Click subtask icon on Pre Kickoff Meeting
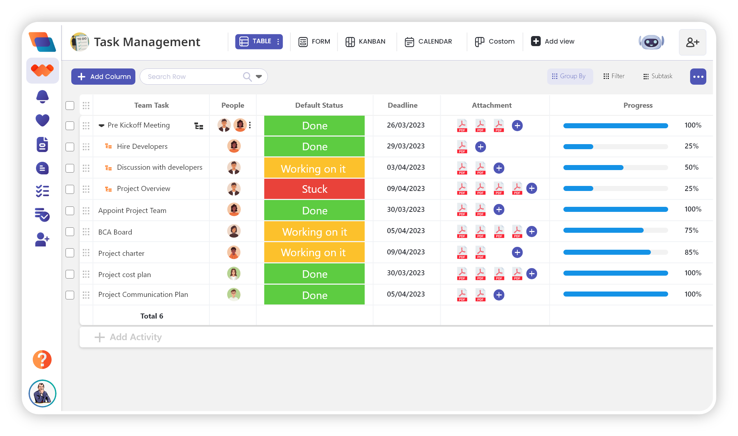Image resolution: width=738 pixels, height=436 pixels. [199, 126]
